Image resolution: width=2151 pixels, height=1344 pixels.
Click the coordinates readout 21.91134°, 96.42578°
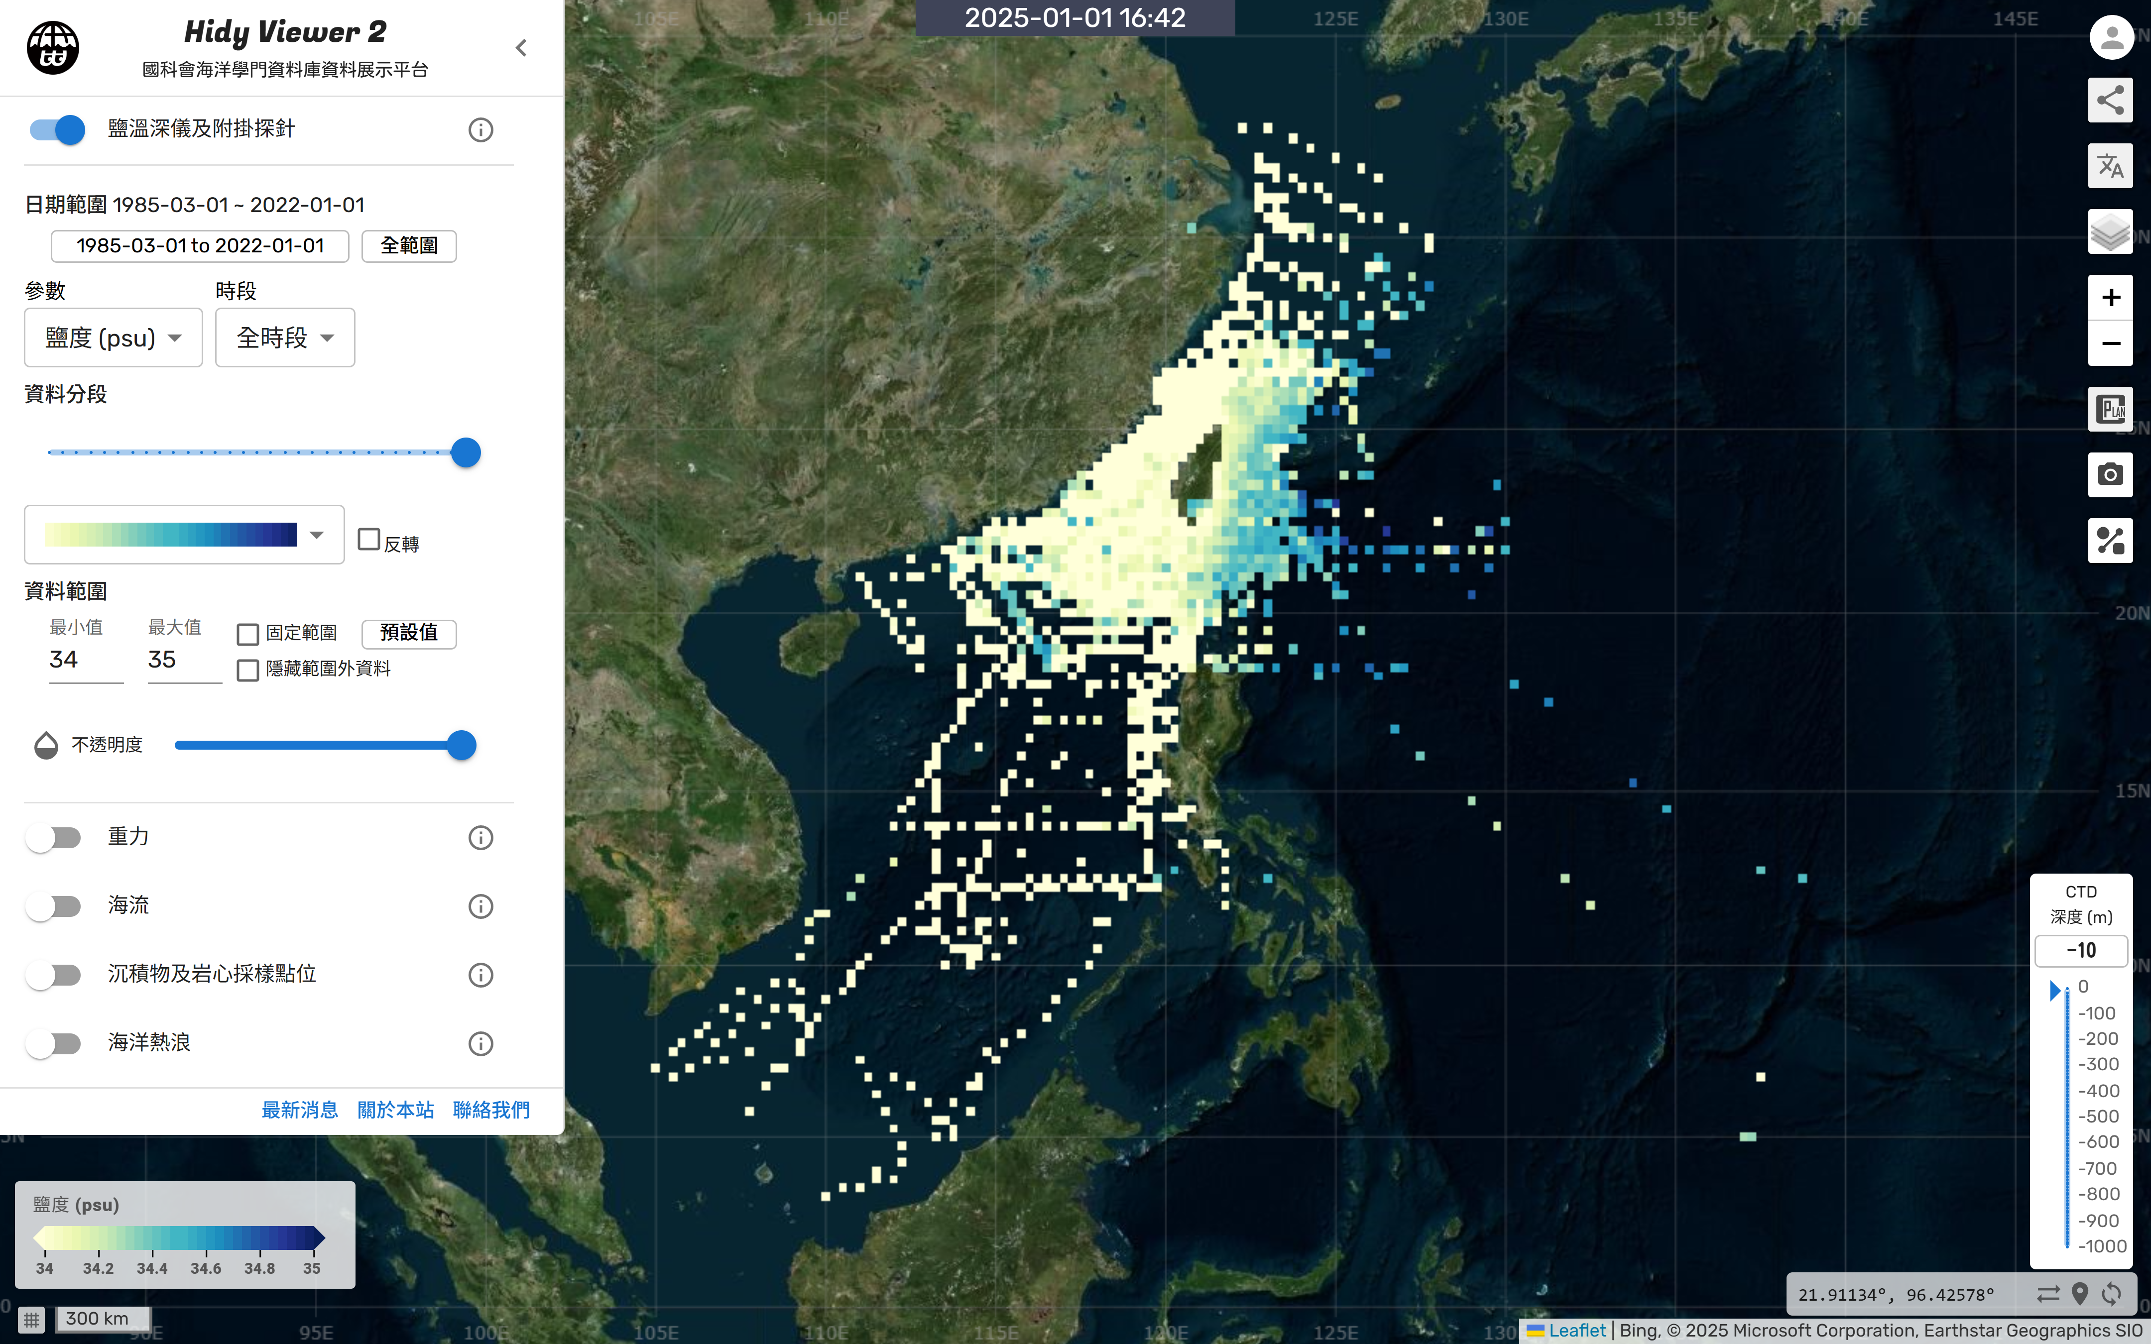[1896, 1295]
